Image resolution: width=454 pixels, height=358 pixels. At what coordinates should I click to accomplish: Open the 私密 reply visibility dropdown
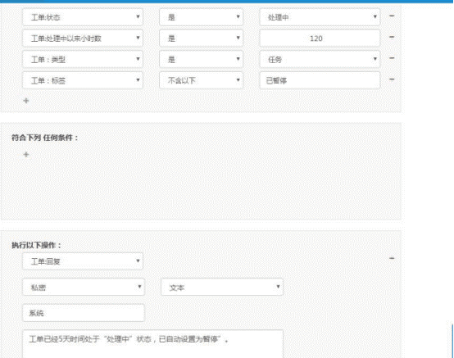pyautogui.click(x=84, y=287)
